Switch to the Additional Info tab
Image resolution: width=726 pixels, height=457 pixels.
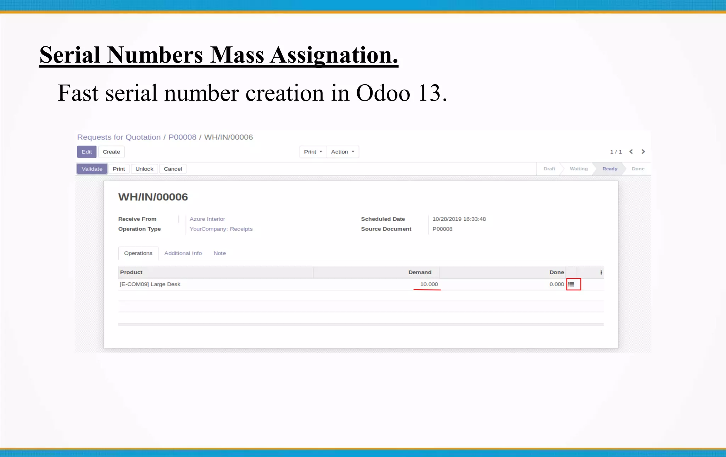click(183, 253)
